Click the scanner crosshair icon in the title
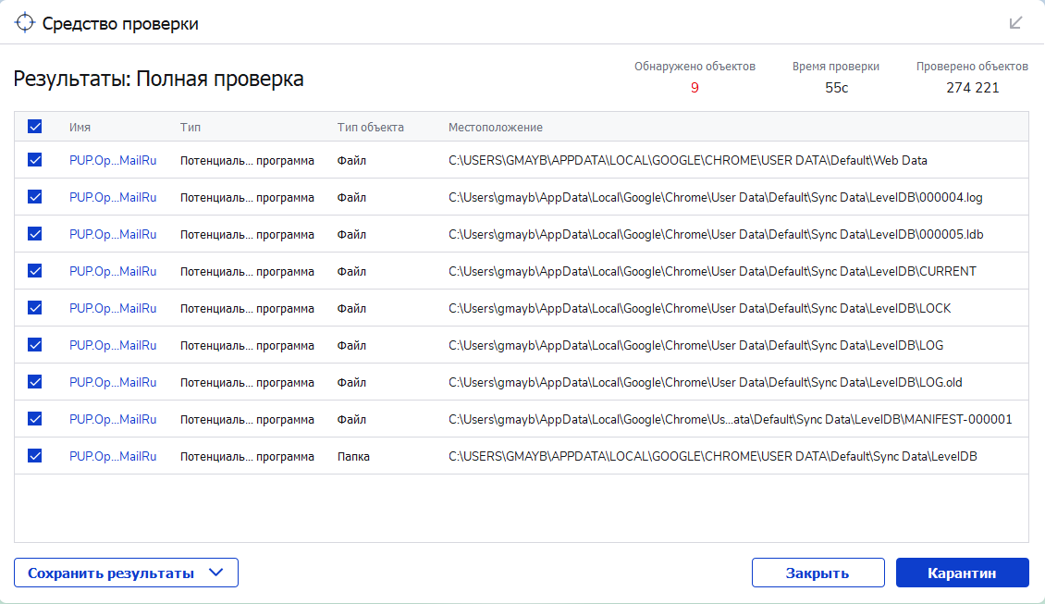Image resolution: width=1045 pixels, height=604 pixels. pyautogui.click(x=25, y=23)
